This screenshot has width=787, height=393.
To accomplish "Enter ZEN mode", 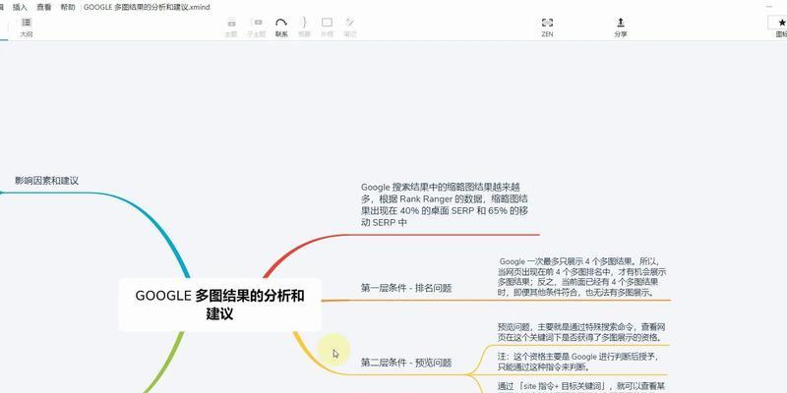I will pos(547,28).
